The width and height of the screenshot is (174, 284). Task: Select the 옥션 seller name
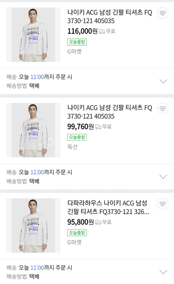click(72, 147)
